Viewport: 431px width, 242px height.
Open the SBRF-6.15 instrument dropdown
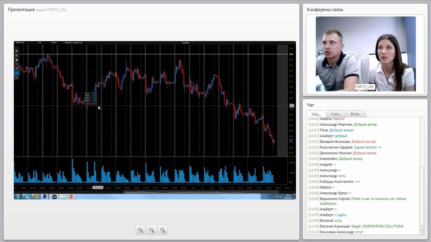coord(21,43)
